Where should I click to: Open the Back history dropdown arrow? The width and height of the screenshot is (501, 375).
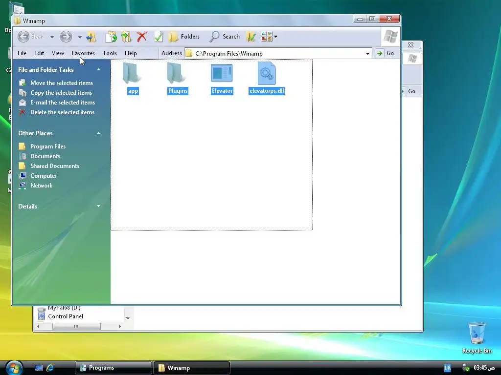(x=52, y=37)
